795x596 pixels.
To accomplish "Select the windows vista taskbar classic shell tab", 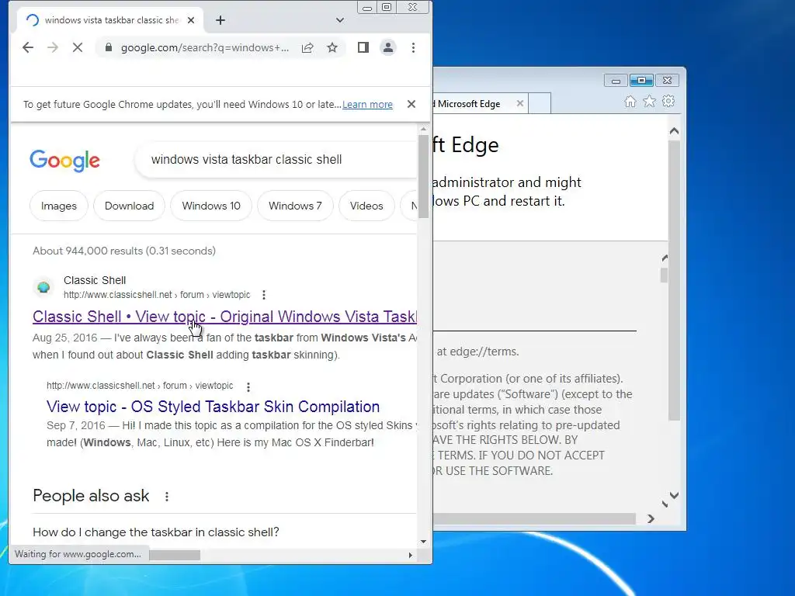I will (110, 20).
